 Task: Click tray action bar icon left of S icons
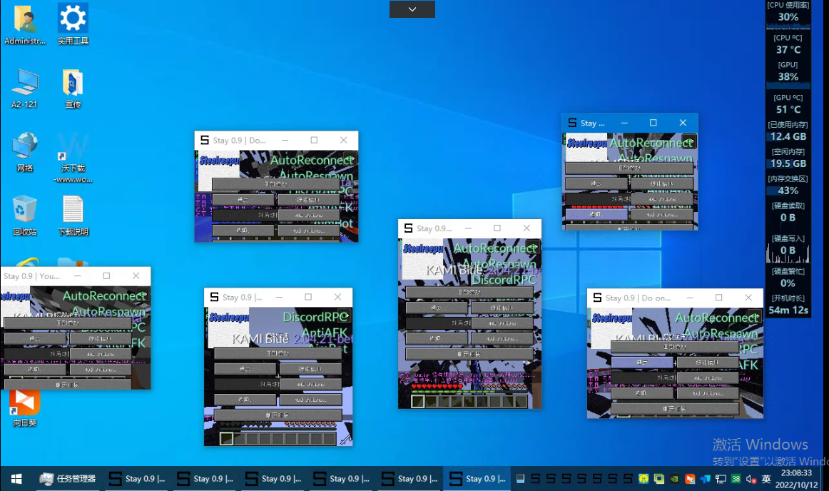(x=520, y=479)
